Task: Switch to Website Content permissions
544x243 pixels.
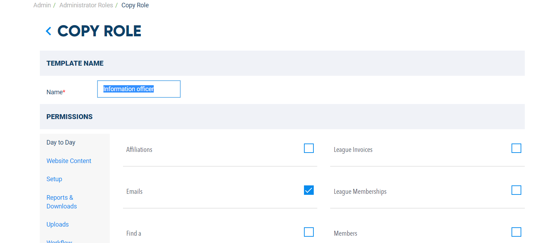Action: 69,161
